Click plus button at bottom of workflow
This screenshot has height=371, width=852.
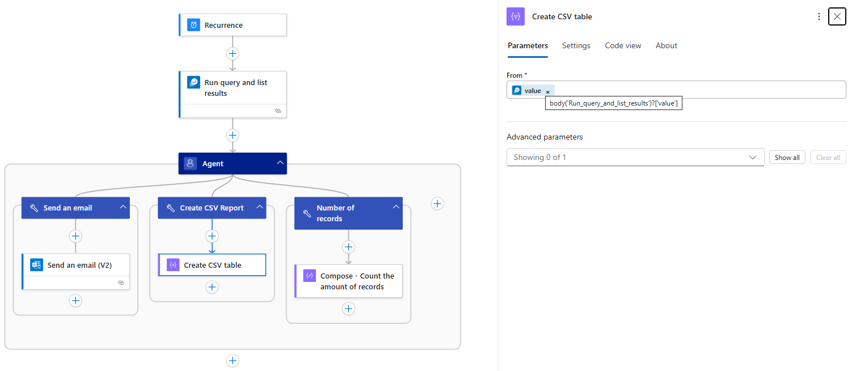[x=233, y=361]
